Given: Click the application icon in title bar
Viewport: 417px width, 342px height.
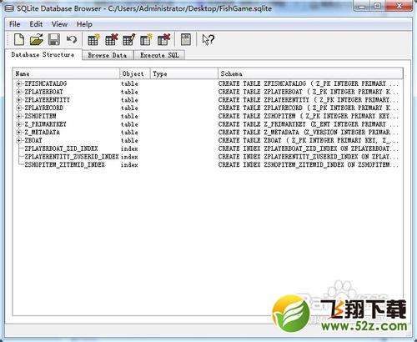Looking at the screenshot, I should click(x=9, y=8).
